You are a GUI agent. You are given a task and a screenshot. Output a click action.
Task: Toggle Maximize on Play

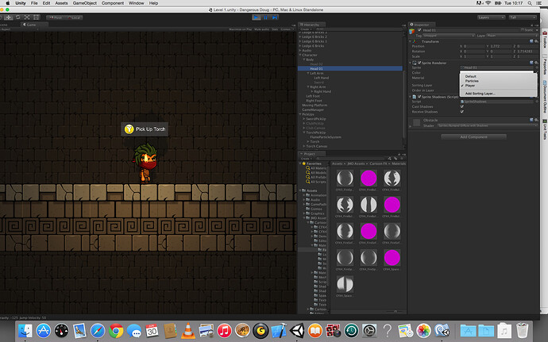coord(241,29)
